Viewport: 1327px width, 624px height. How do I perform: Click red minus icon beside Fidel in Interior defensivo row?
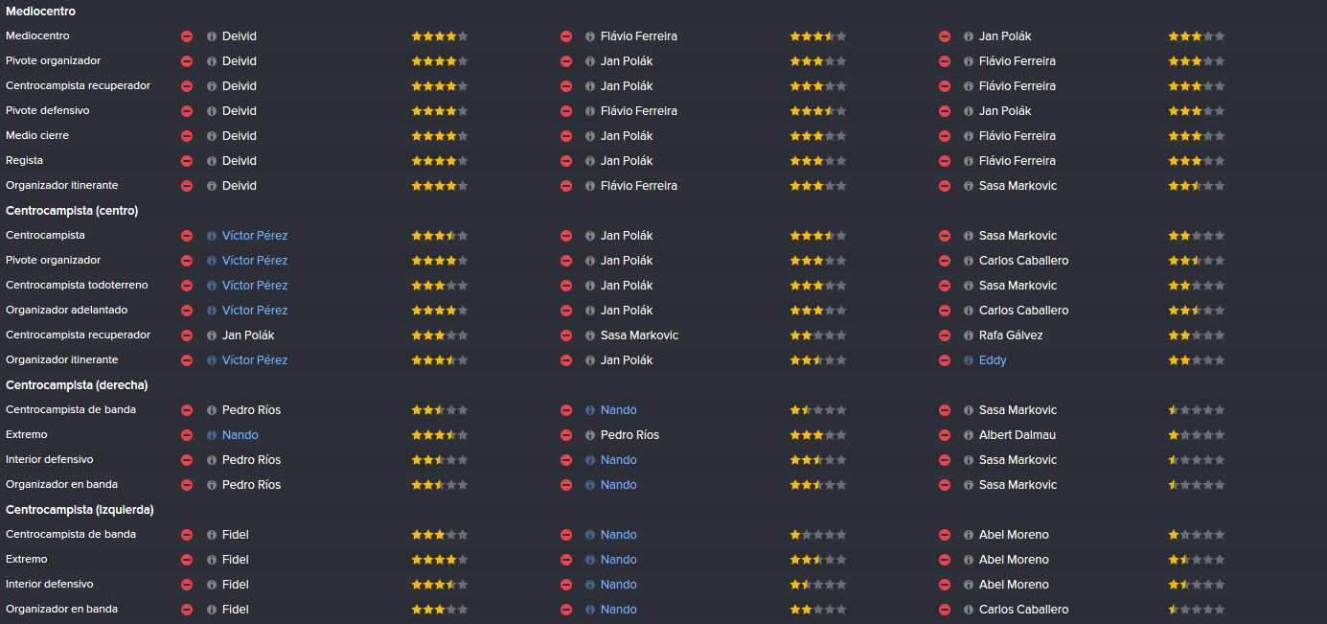187,585
